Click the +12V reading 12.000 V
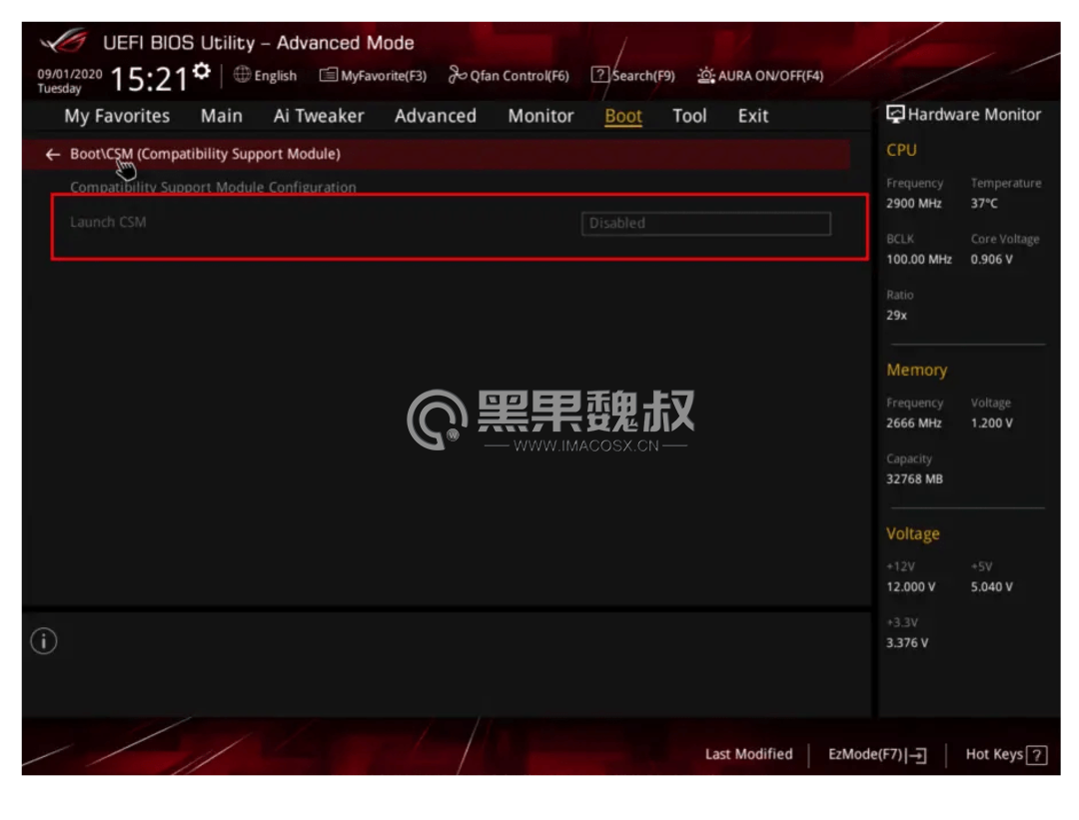 (910, 587)
